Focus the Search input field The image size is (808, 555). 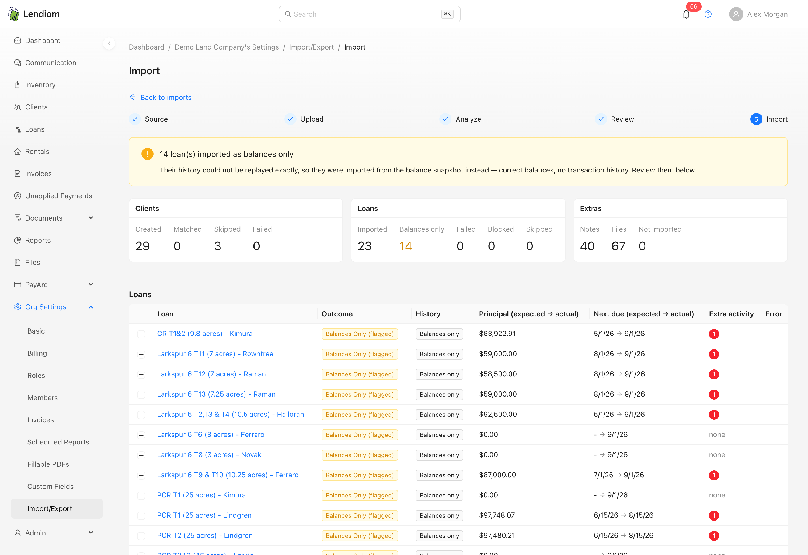(369, 14)
